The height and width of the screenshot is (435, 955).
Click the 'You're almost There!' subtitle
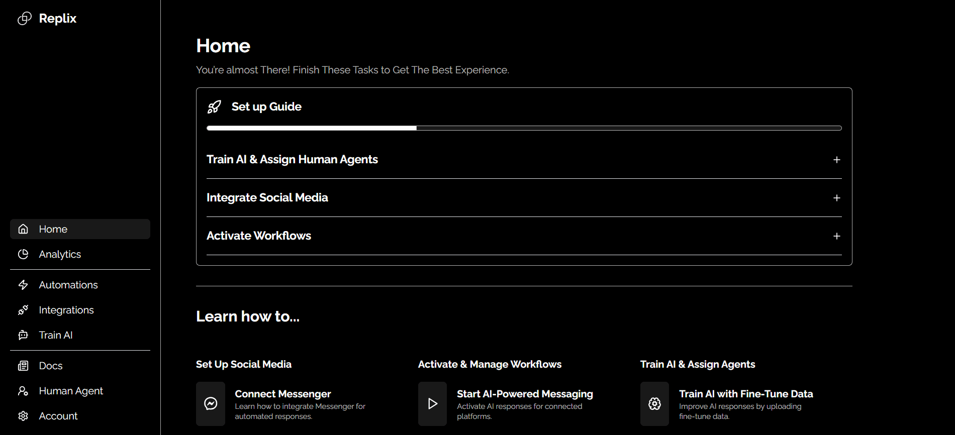coord(352,70)
